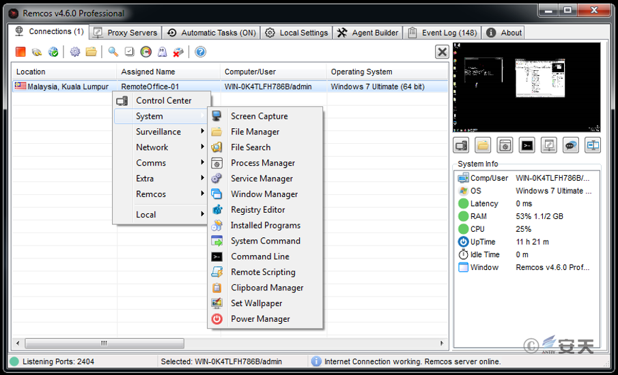The height and width of the screenshot is (375, 618).
Task: Open Command Line from System submenu
Action: coord(265,256)
